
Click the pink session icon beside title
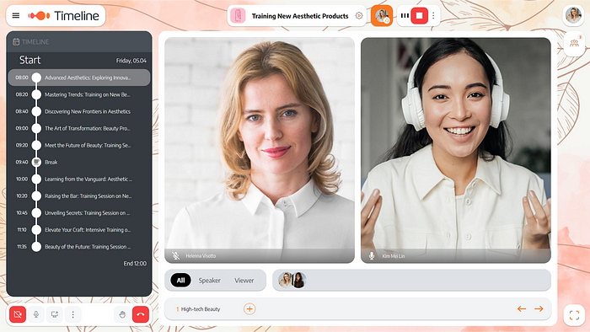pos(238,16)
